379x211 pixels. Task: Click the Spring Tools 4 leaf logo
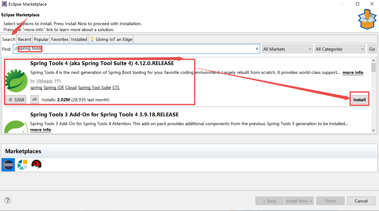tap(17, 81)
